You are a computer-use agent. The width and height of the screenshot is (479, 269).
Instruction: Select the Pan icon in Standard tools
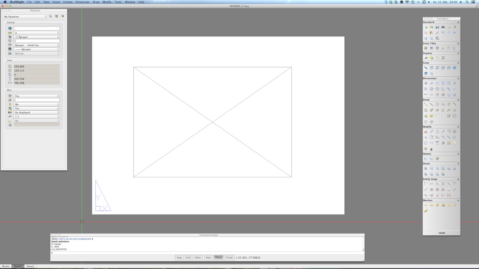click(455, 33)
